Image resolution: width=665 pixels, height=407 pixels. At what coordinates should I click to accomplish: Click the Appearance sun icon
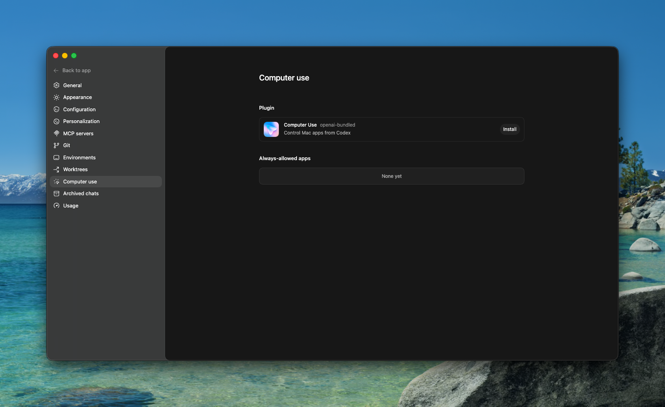(56, 97)
